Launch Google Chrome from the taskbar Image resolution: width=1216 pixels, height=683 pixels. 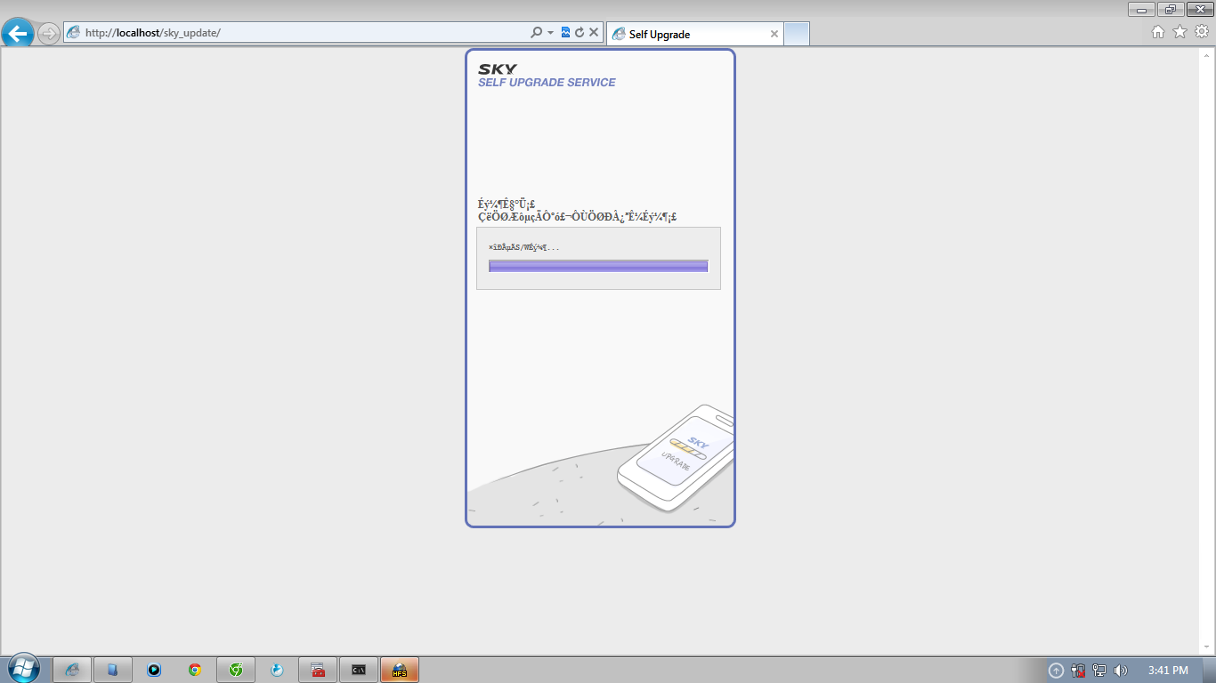[195, 670]
